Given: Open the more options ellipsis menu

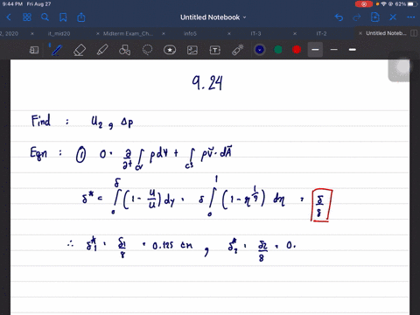Looking at the screenshot, I should tap(411, 17).
